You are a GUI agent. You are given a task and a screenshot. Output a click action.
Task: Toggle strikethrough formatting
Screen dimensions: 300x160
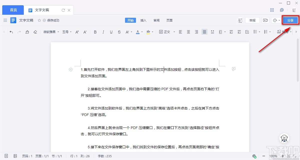(119, 32)
